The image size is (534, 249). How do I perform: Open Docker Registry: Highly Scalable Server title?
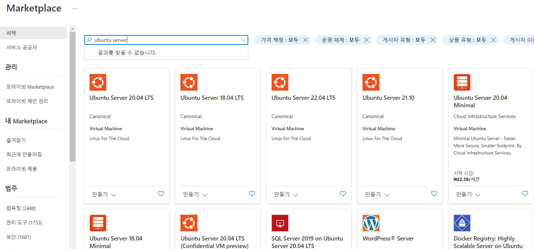488,242
